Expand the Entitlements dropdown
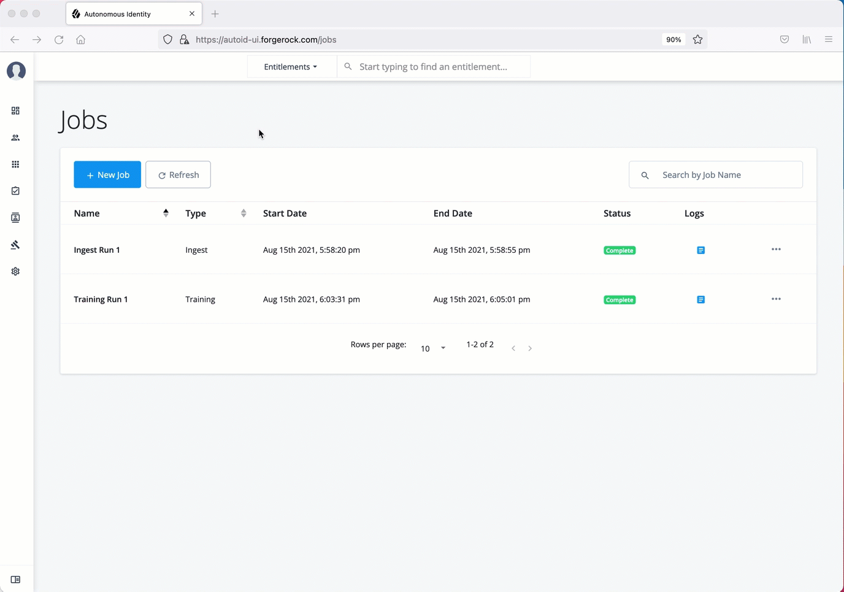Screen dimensions: 844x592 [x=291, y=67]
